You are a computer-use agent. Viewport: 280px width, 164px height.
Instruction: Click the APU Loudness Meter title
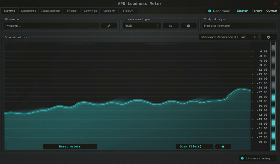pyautogui.click(x=140, y=4)
